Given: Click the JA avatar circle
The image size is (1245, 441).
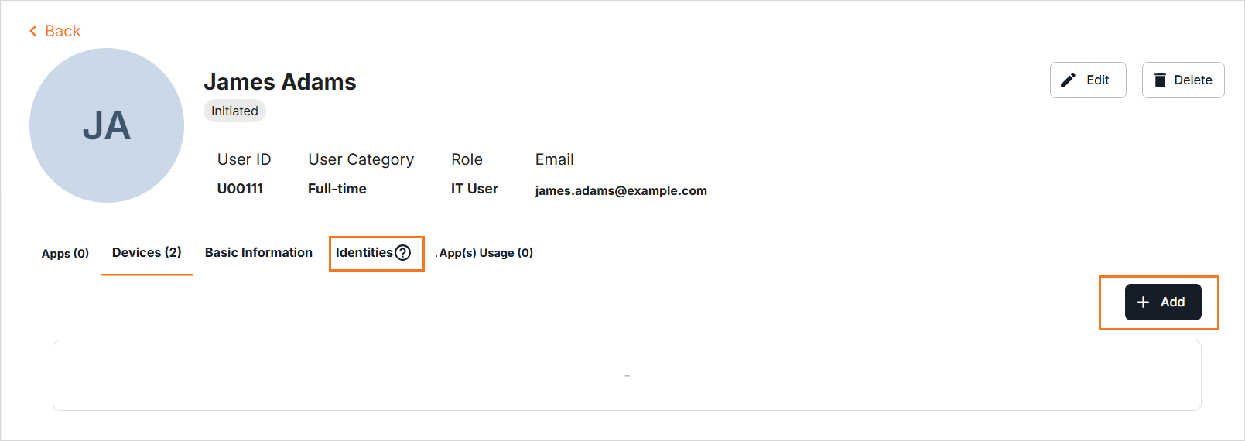Looking at the screenshot, I should tap(107, 125).
